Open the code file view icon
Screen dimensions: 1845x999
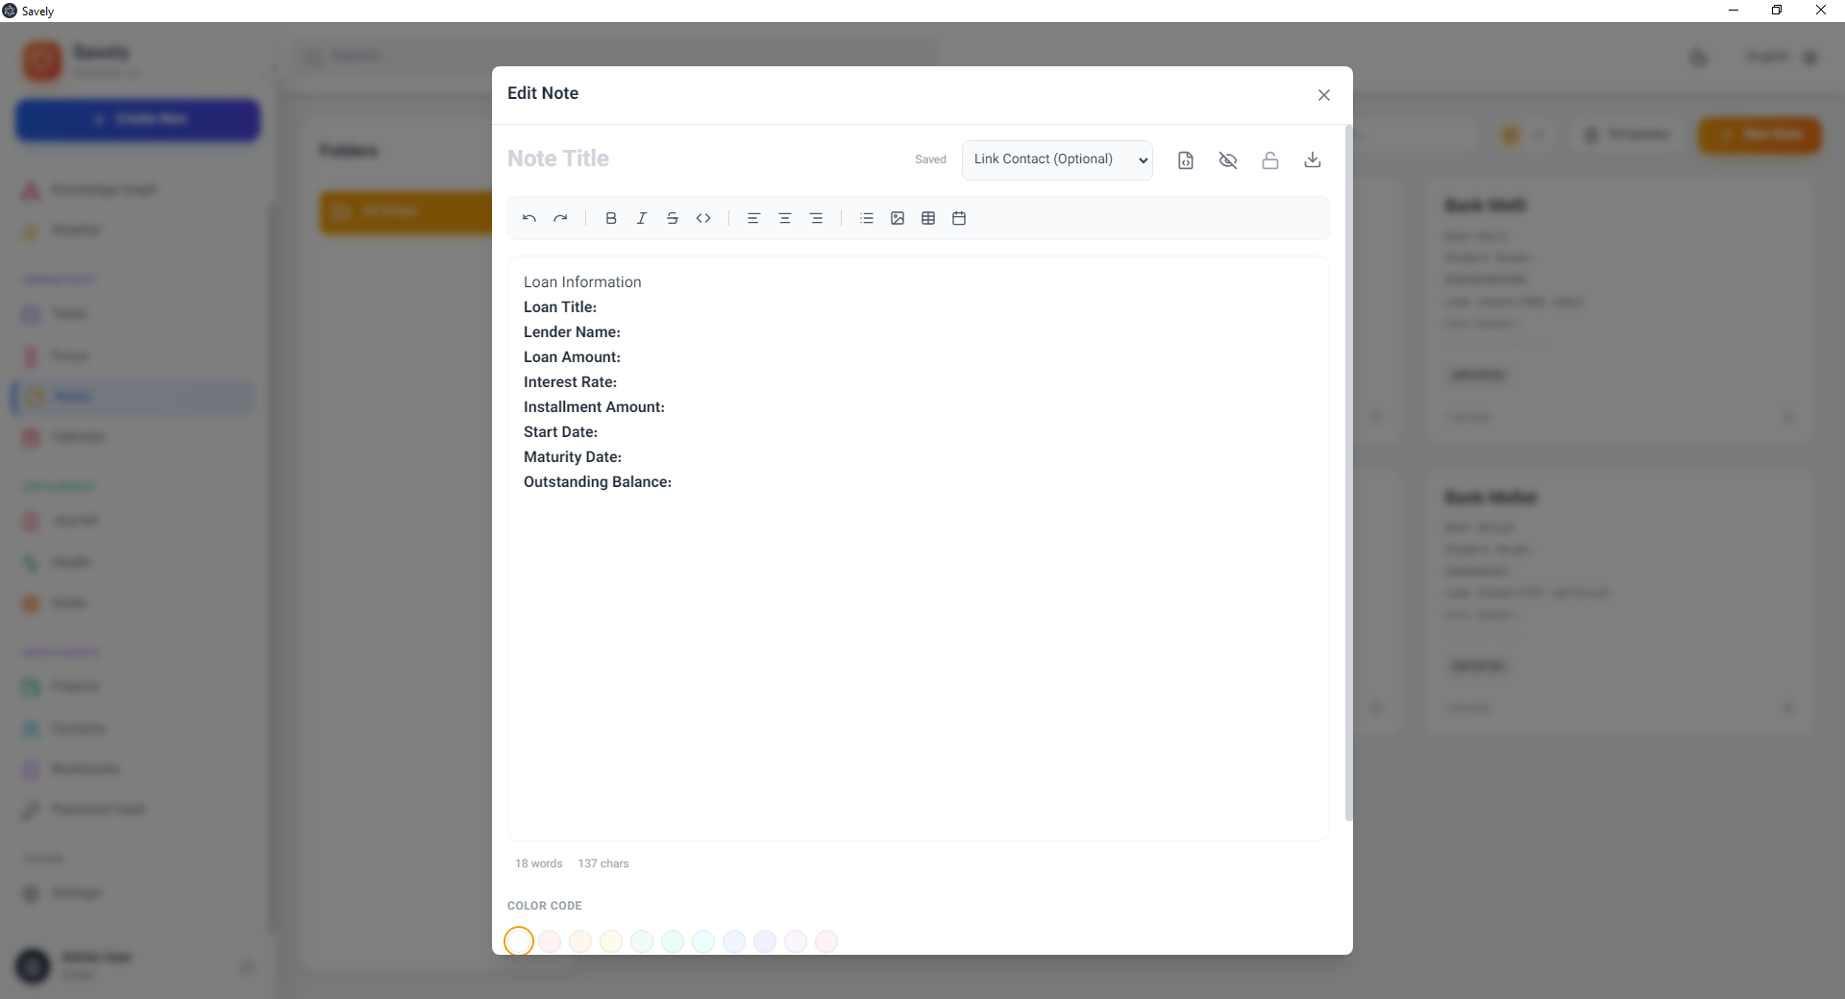[1186, 160]
